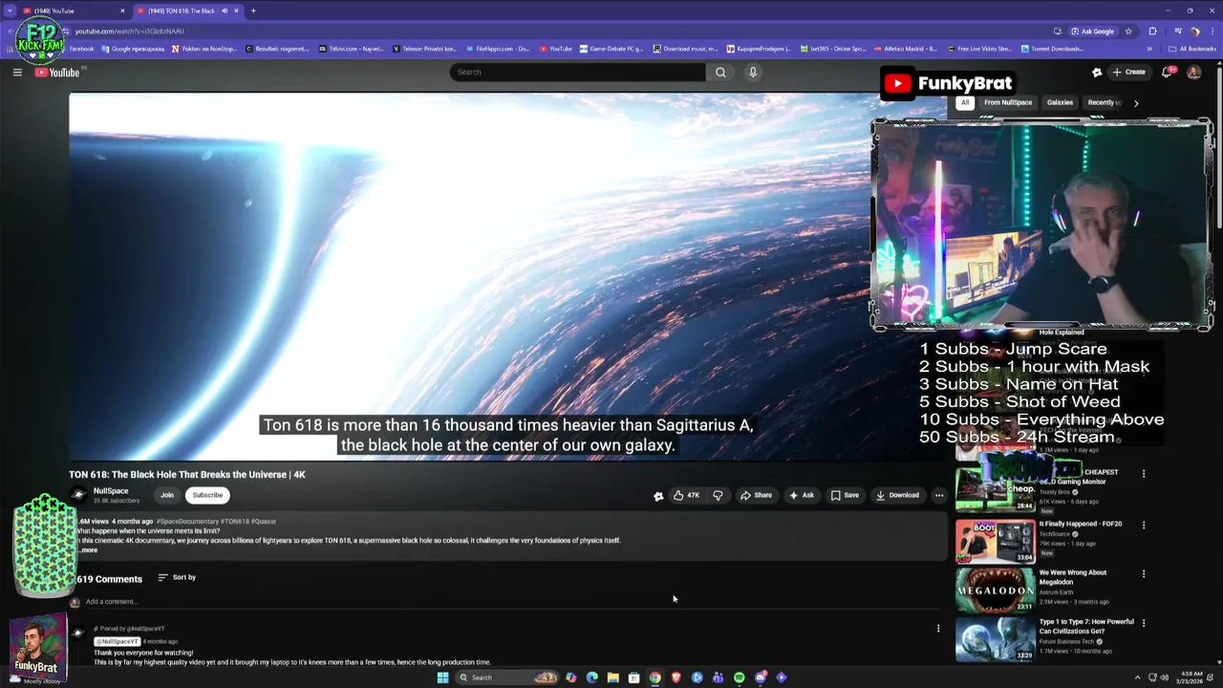Open Type 1 to Type 7 thumbnail
The width and height of the screenshot is (1223, 688).
click(995, 638)
